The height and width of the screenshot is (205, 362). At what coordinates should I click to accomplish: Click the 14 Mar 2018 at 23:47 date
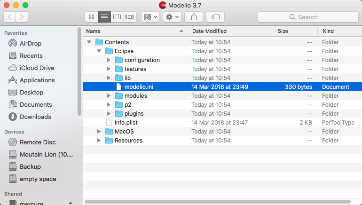coord(220,123)
